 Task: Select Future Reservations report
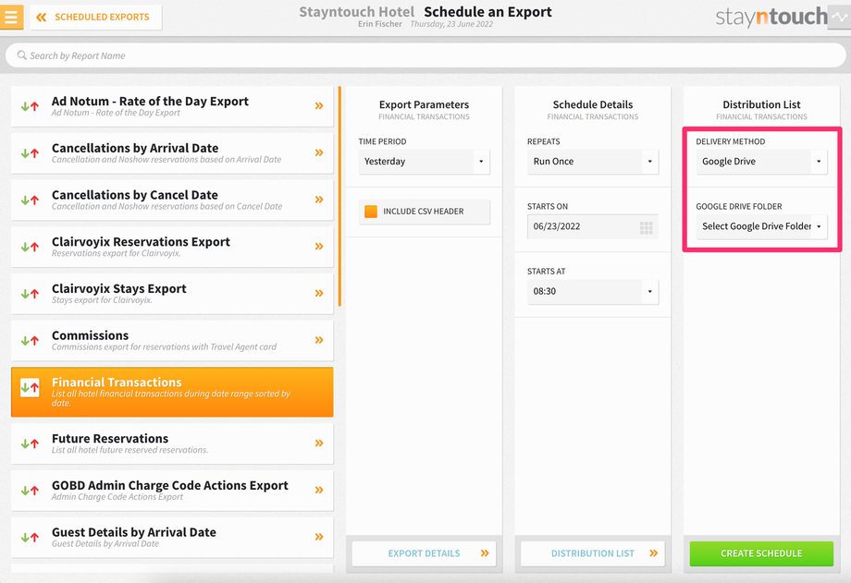pos(172,443)
